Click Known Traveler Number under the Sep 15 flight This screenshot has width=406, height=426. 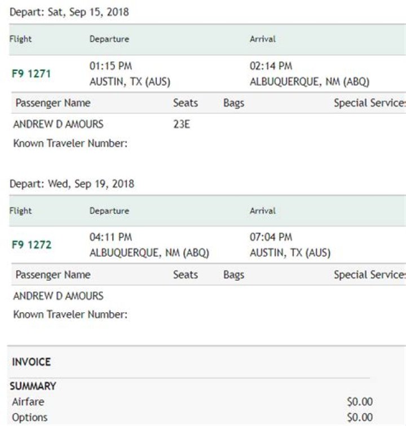(x=70, y=144)
